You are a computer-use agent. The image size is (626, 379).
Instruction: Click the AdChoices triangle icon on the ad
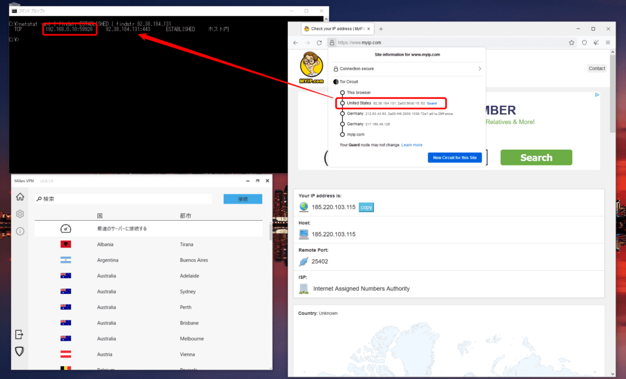[597, 95]
